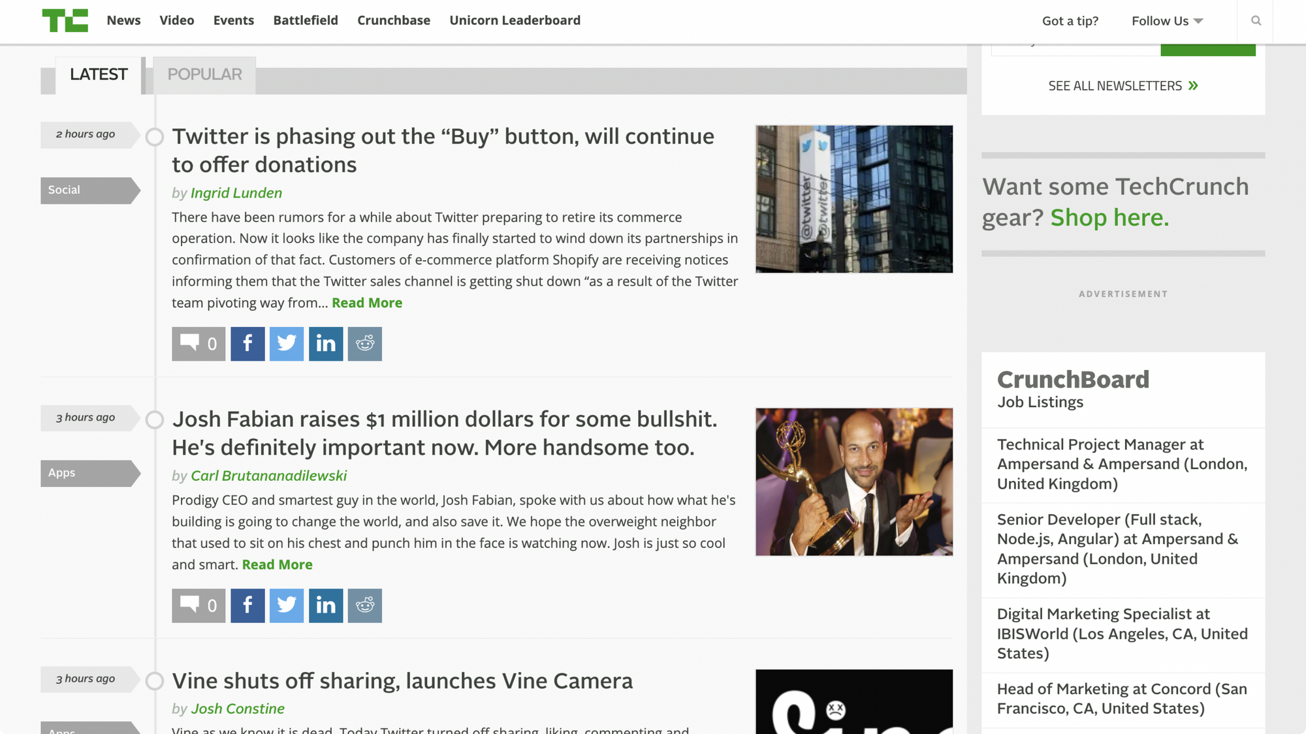Open the Shop here link
Image resolution: width=1306 pixels, height=734 pixels.
click(1109, 217)
